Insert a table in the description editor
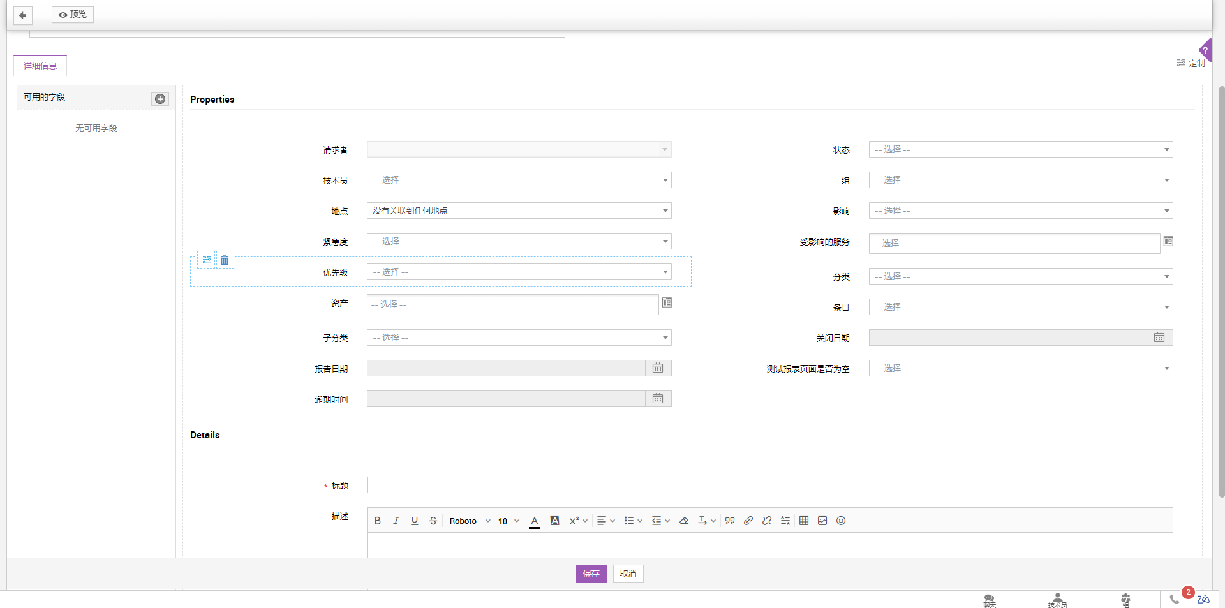 [x=804, y=521]
